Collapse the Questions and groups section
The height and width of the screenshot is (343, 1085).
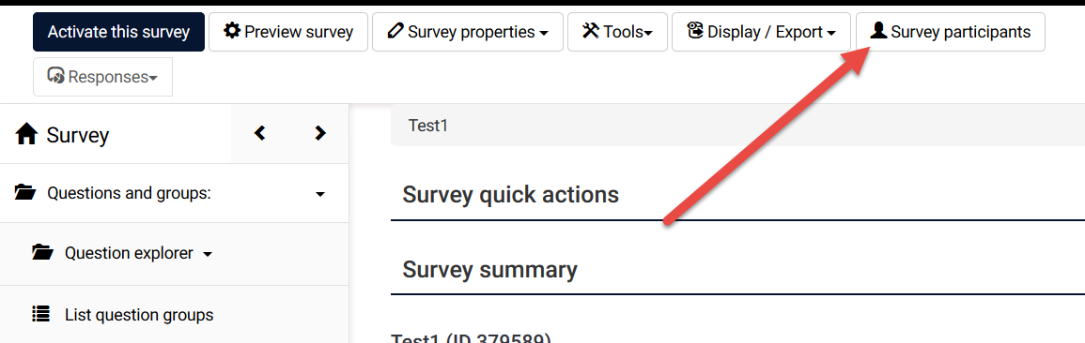click(x=319, y=195)
